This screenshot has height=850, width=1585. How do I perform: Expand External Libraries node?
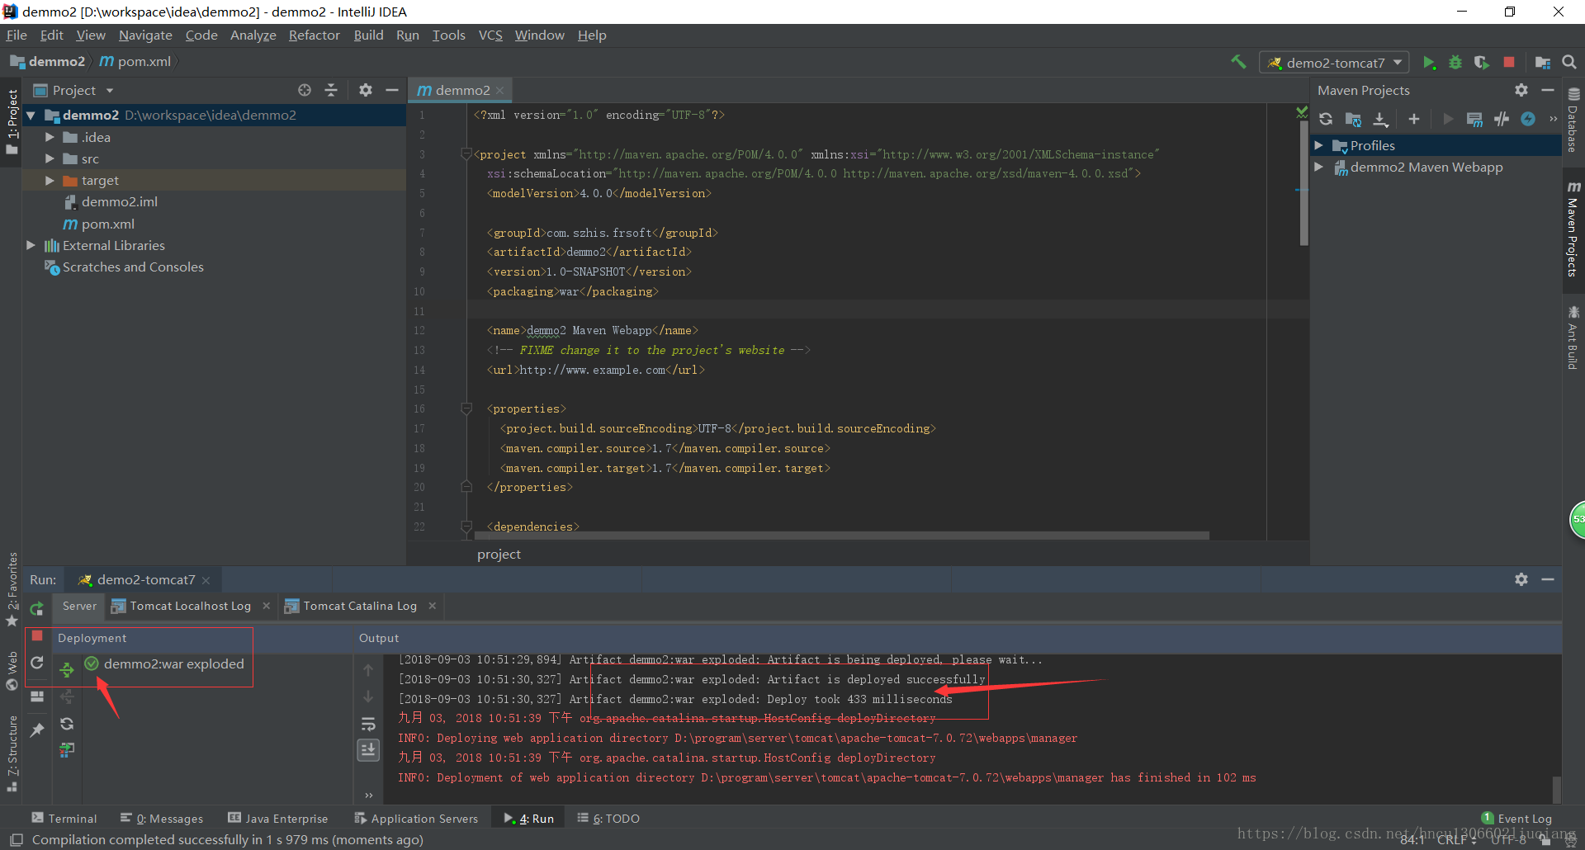(x=31, y=245)
